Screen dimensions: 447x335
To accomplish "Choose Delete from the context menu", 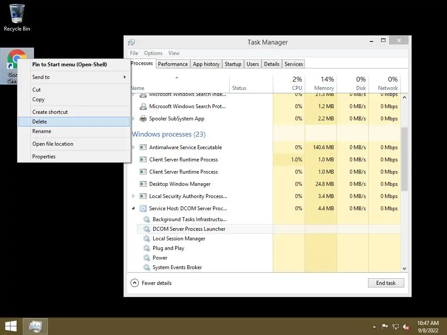I will 74,122.
